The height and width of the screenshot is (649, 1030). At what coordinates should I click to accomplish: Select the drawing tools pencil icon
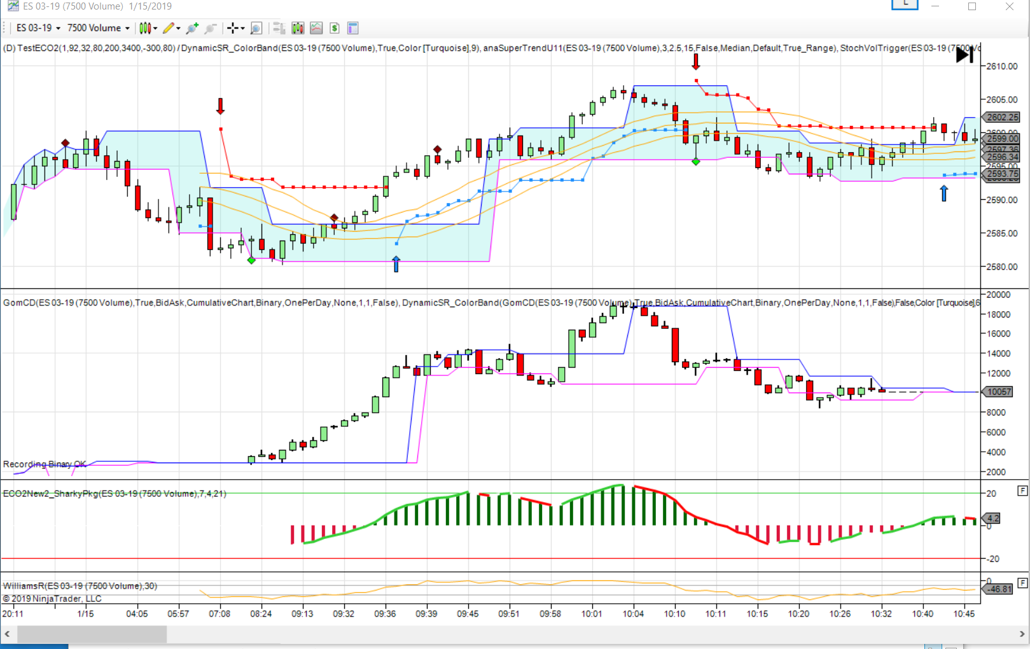168,28
